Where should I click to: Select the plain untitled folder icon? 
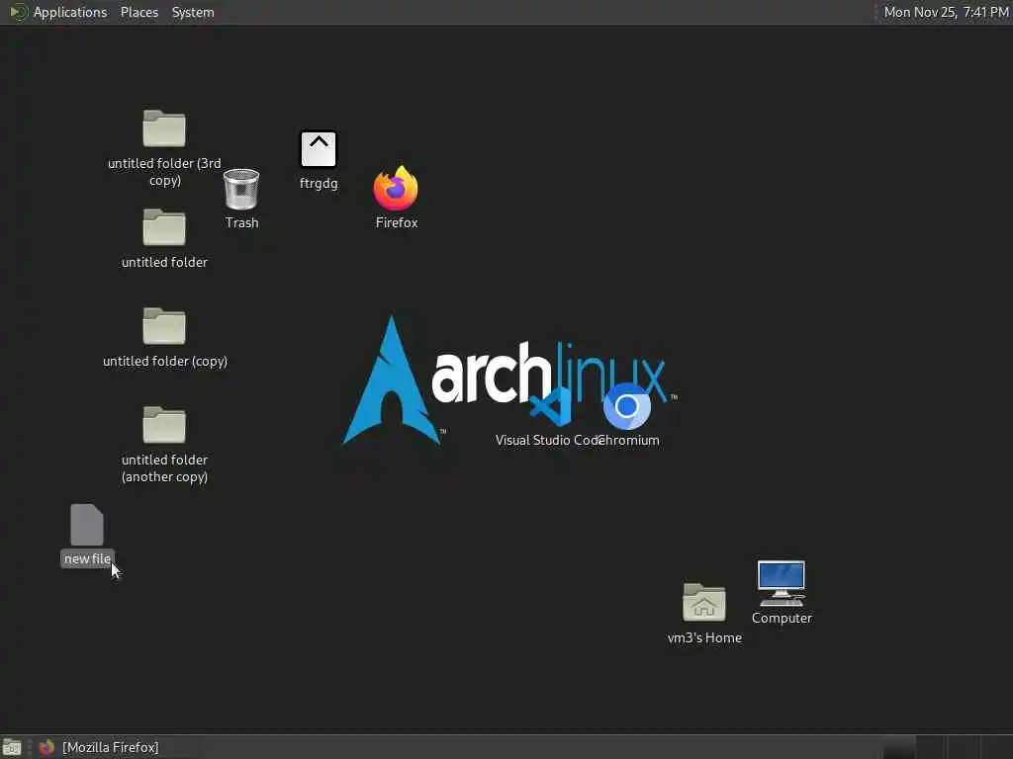click(164, 227)
